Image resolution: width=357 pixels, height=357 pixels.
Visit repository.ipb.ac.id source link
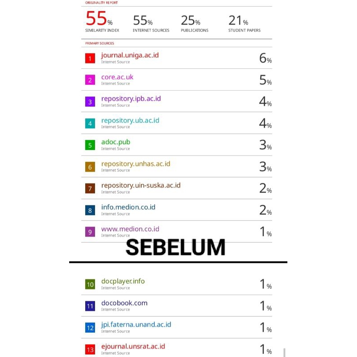tap(131, 99)
